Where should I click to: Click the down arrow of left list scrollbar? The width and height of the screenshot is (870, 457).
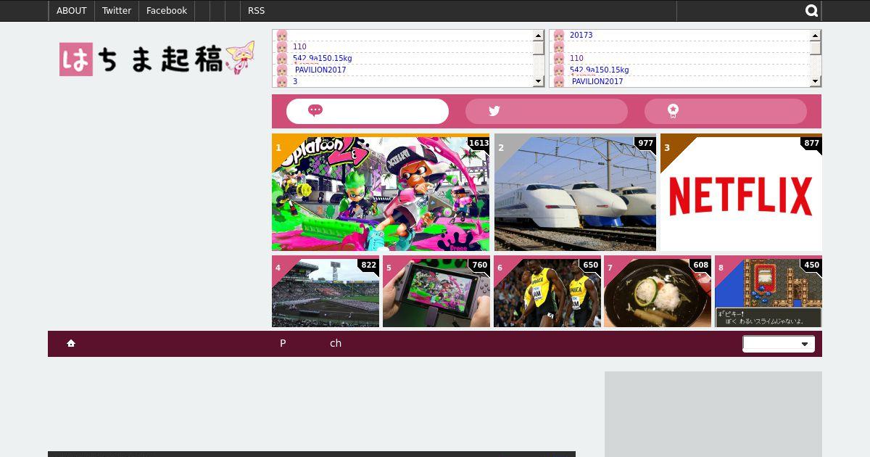pyautogui.click(x=539, y=81)
